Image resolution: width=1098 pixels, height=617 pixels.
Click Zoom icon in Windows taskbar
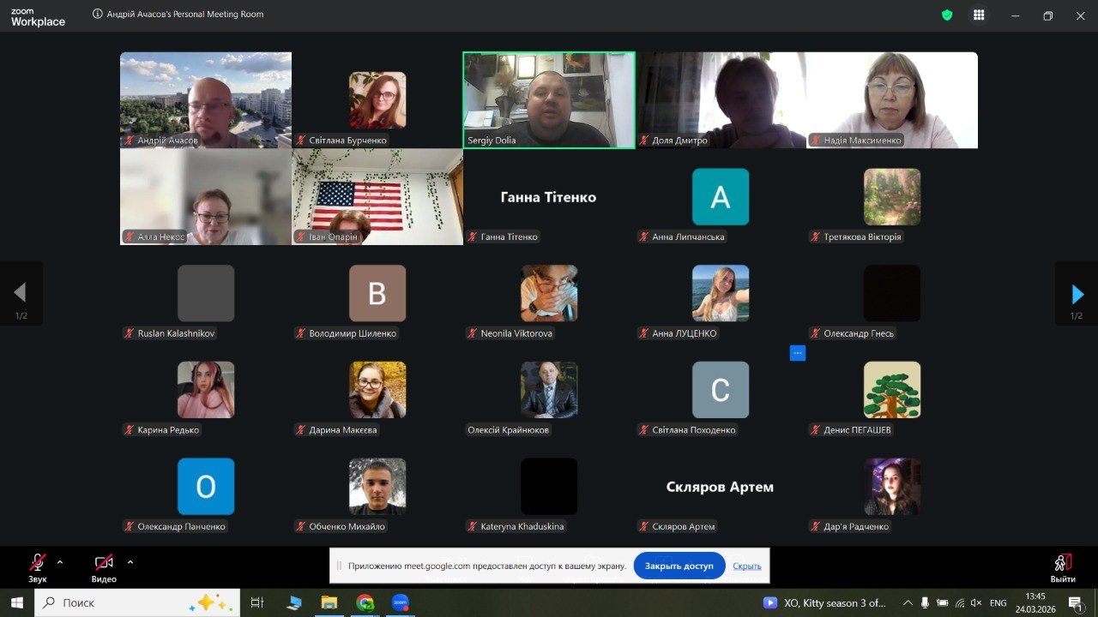coord(400,602)
